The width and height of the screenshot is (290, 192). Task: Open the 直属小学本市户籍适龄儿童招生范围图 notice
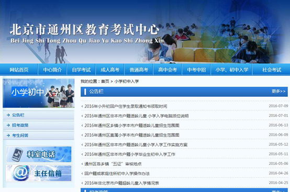(132, 135)
